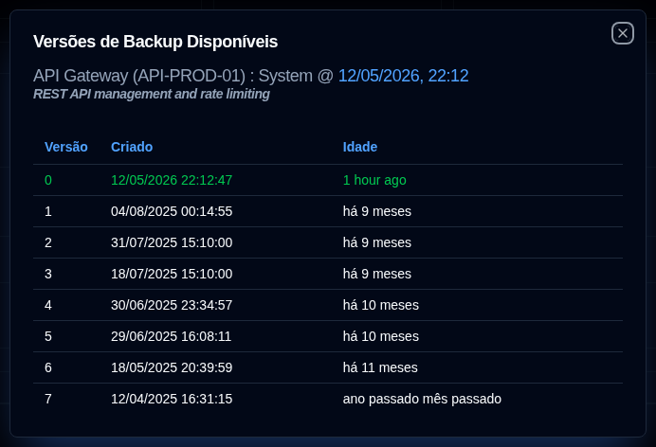Choose backup created 31/07/2025 15:10:00
Image resolution: width=656 pixels, height=447 pixels.
coord(172,242)
